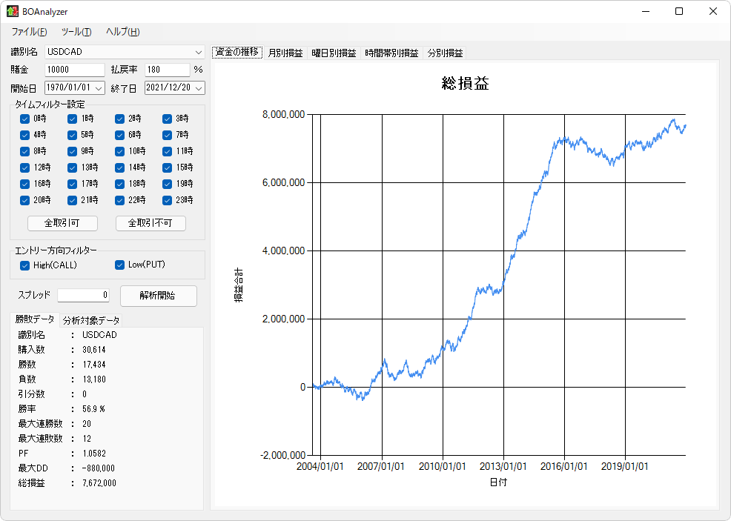Open the 分析対象データ tab
This screenshot has height=521, width=731.
(x=91, y=321)
